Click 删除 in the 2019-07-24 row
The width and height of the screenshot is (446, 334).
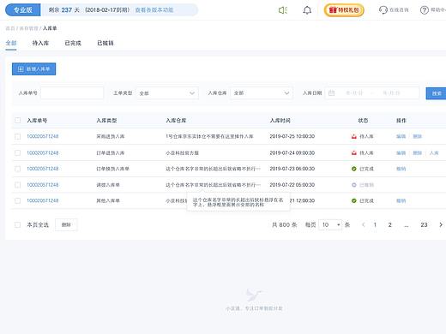pos(418,153)
